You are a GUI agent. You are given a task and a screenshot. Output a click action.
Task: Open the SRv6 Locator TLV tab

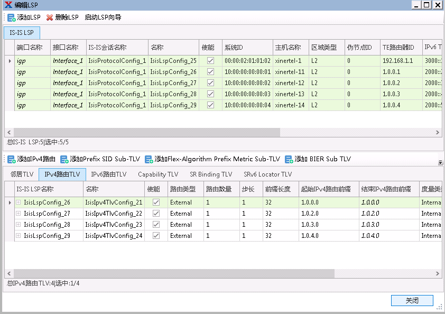[x=267, y=174]
